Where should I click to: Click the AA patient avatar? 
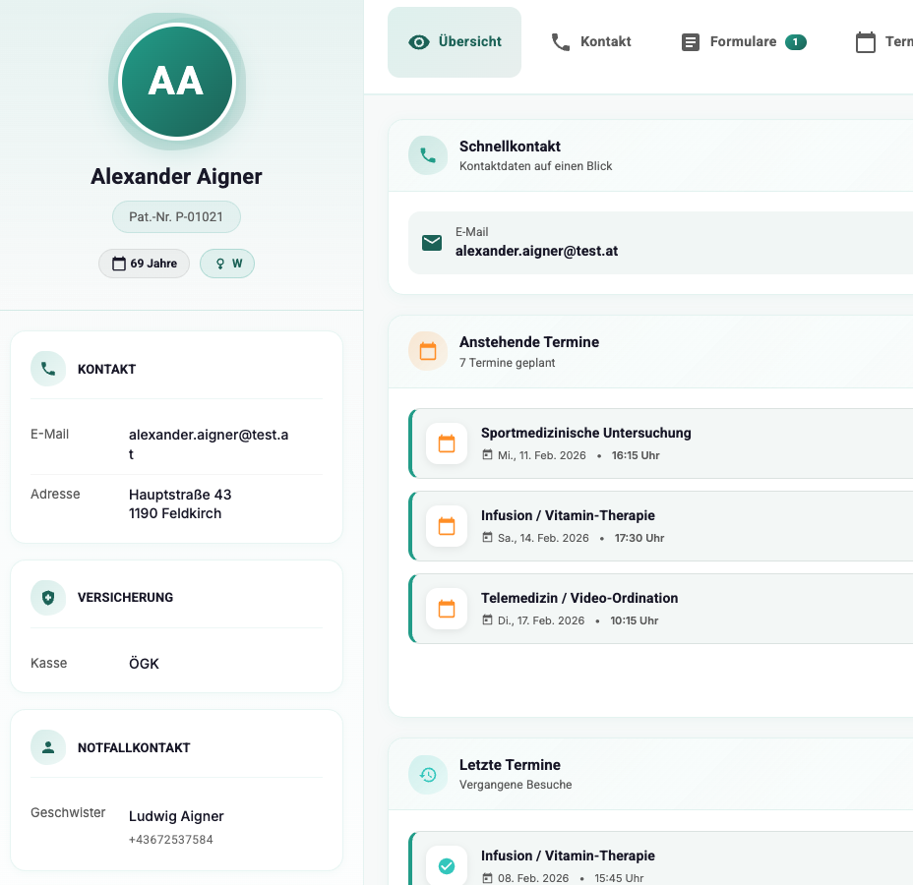pos(176,82)
